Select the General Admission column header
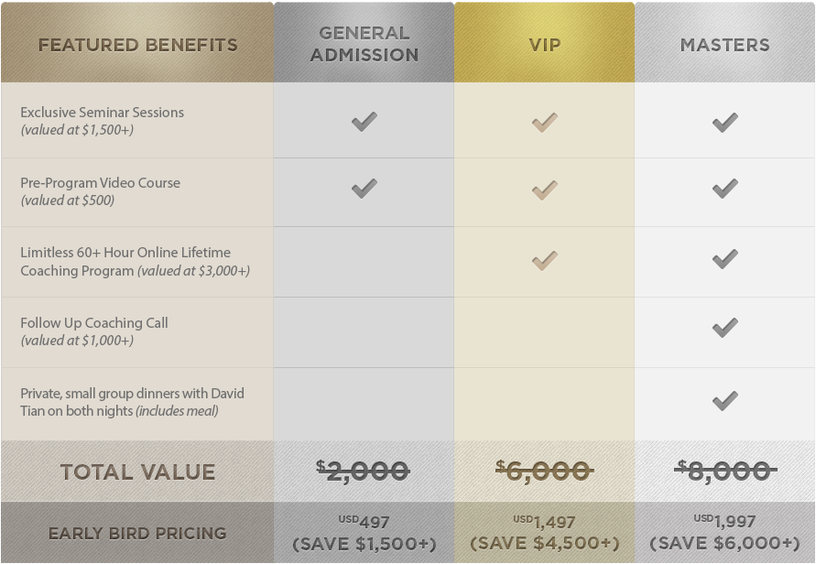Viewport: 816px width, 564px height. point(364,43)
